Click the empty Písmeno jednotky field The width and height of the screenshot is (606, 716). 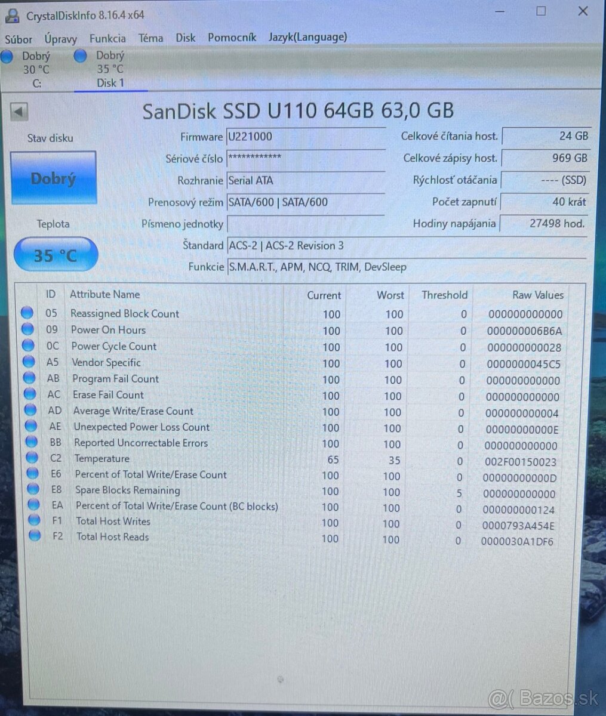(x=305, y=224)
